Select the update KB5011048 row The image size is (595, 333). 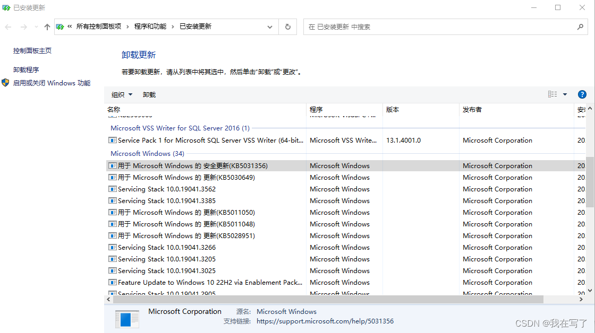click(346, 224)
